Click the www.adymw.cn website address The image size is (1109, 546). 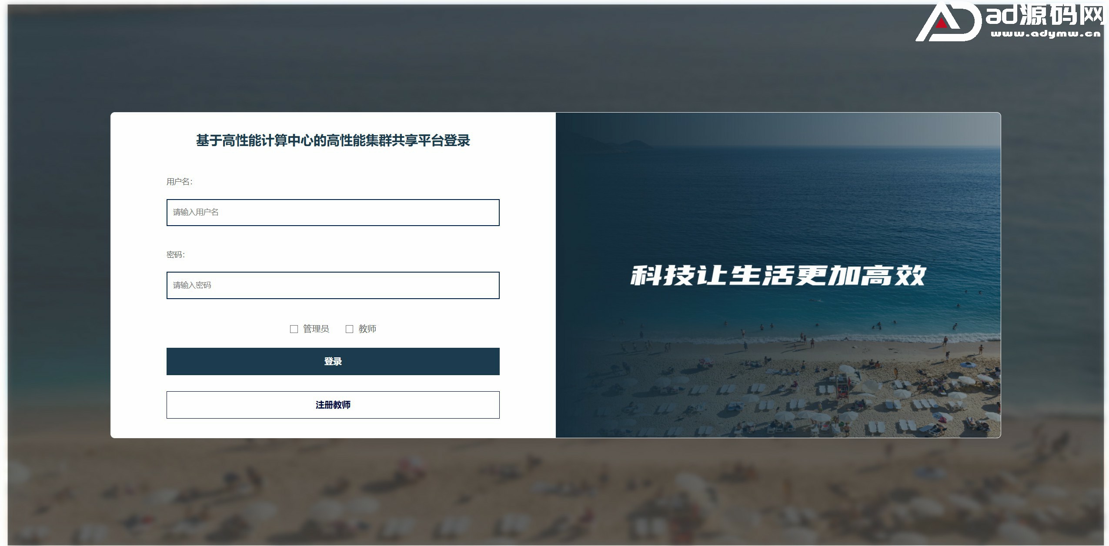click(x=1046, y=33)
